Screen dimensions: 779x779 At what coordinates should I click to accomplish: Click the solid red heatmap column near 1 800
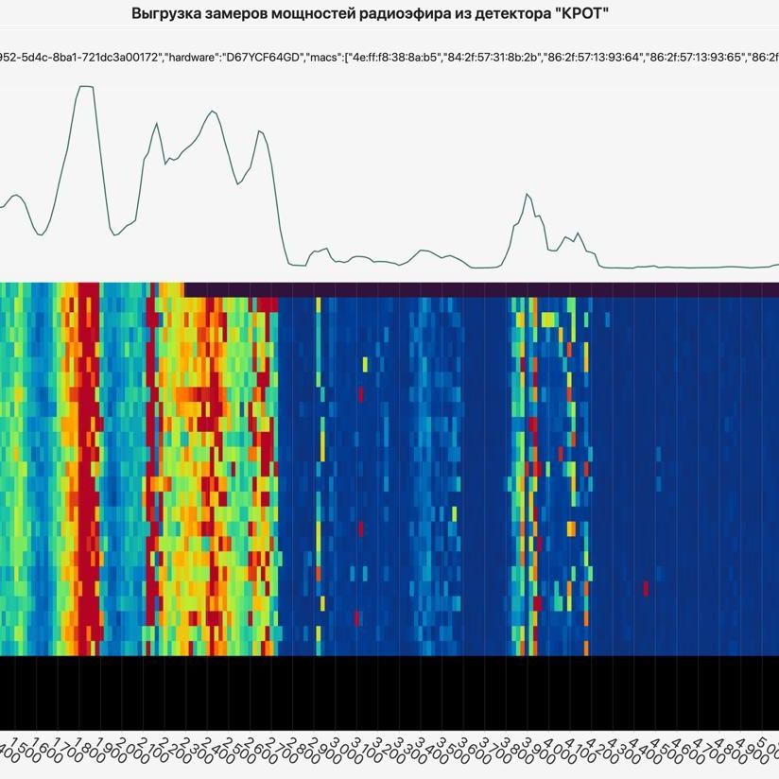pyautogui.click(x=87, y=469)
